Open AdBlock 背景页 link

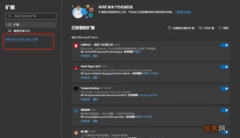(137, 52)
